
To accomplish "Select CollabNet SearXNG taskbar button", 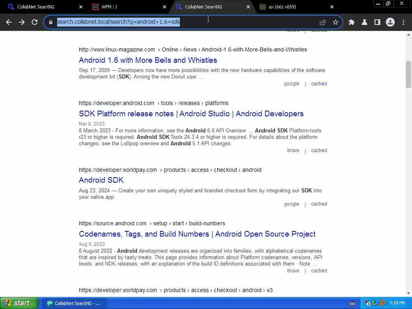I will (74, 303).
